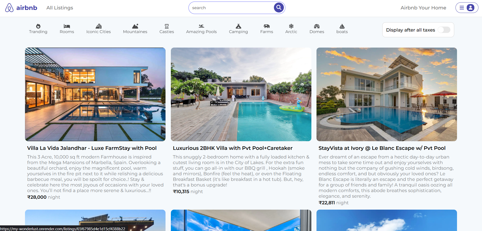The image size is (482, 231).
Task: Choose the Camping tent icon filter
Action: click(238, 26)
